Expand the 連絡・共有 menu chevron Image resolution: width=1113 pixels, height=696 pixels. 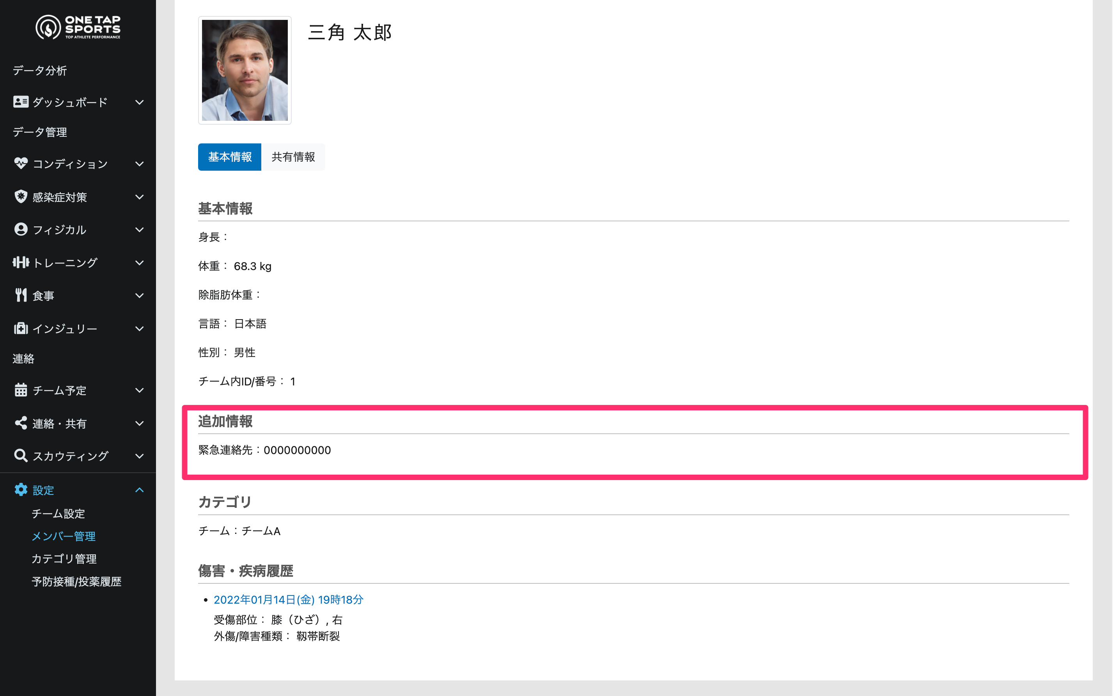(139, 424)
